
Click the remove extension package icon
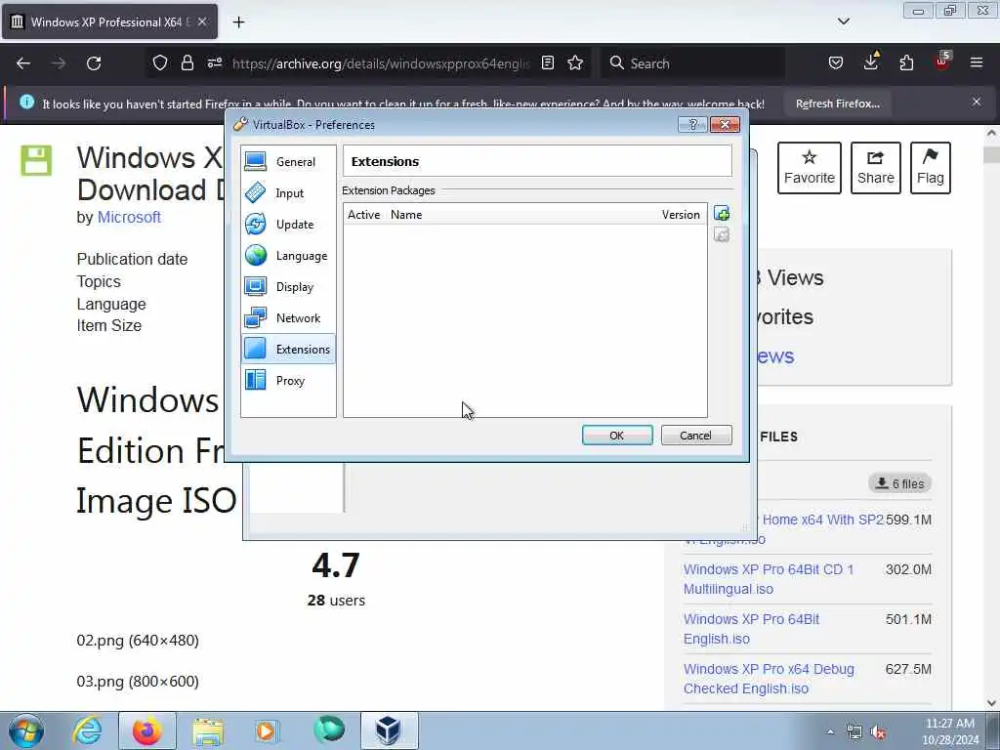click(722, 235)
